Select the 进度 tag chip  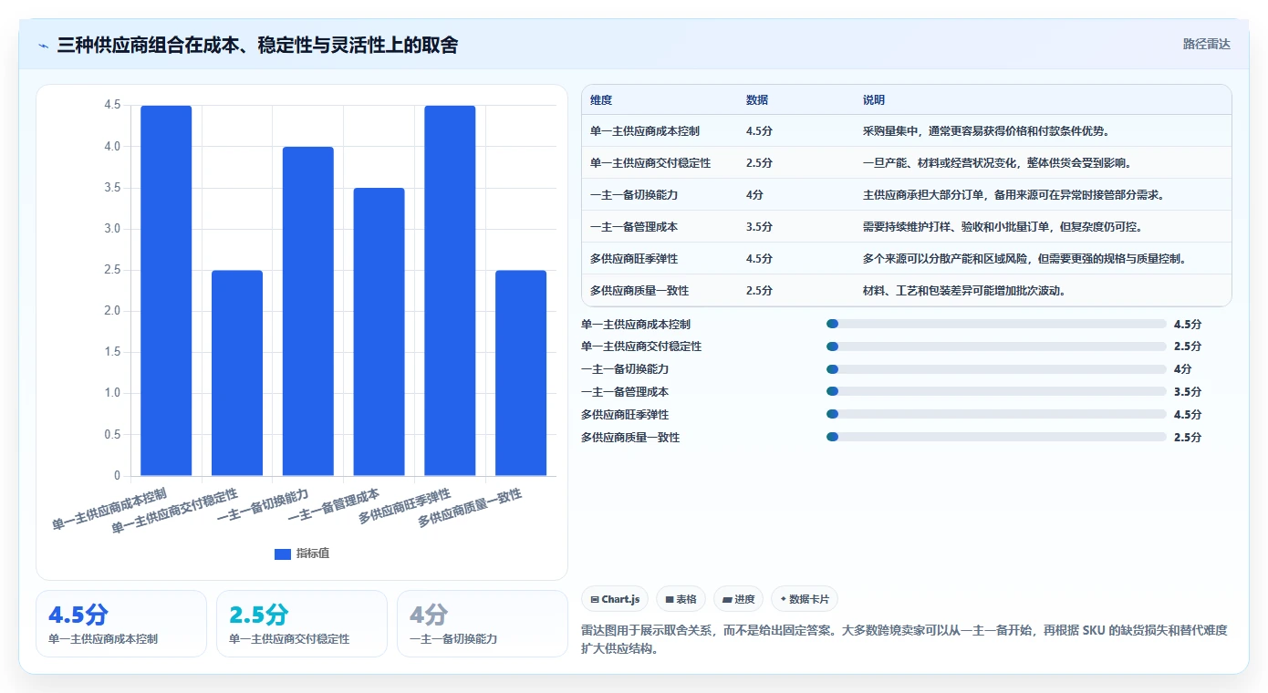738,599
